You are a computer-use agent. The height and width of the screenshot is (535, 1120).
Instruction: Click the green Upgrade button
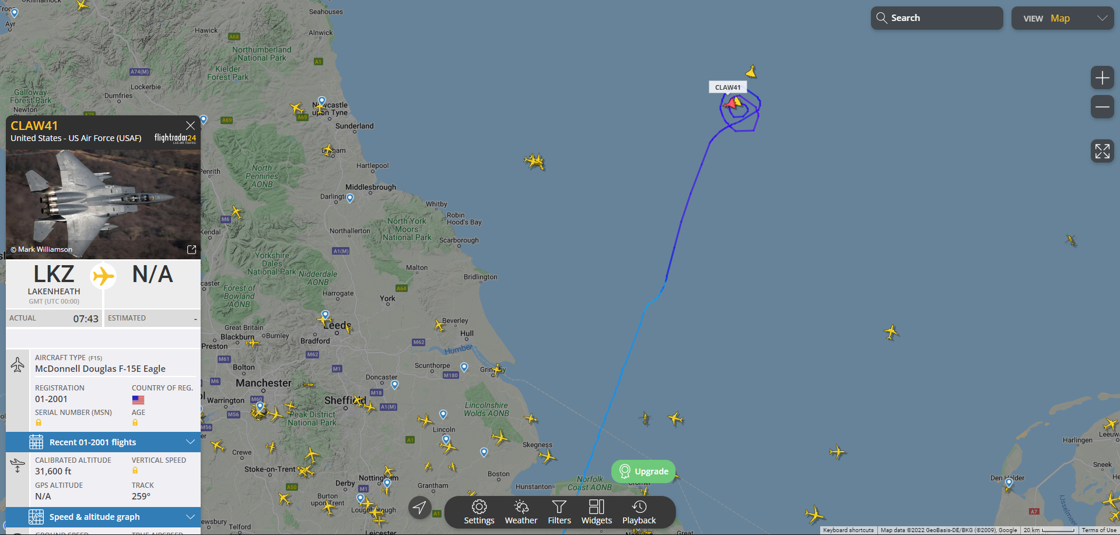[x=643, y=471]
